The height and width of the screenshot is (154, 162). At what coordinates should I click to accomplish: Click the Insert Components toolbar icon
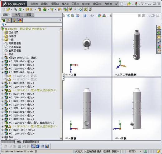pos(8,9)
